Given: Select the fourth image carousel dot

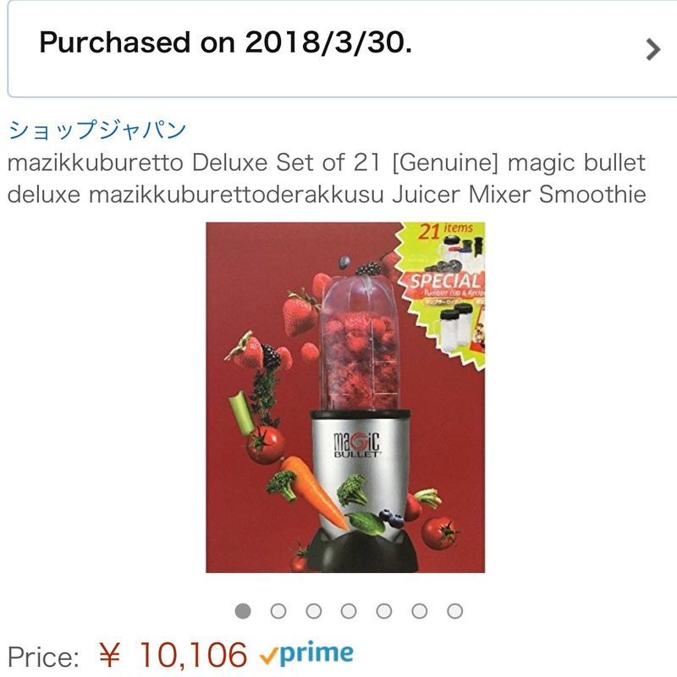Looking at the screenshot, I should pyautogui.click(x=349, y=611).
